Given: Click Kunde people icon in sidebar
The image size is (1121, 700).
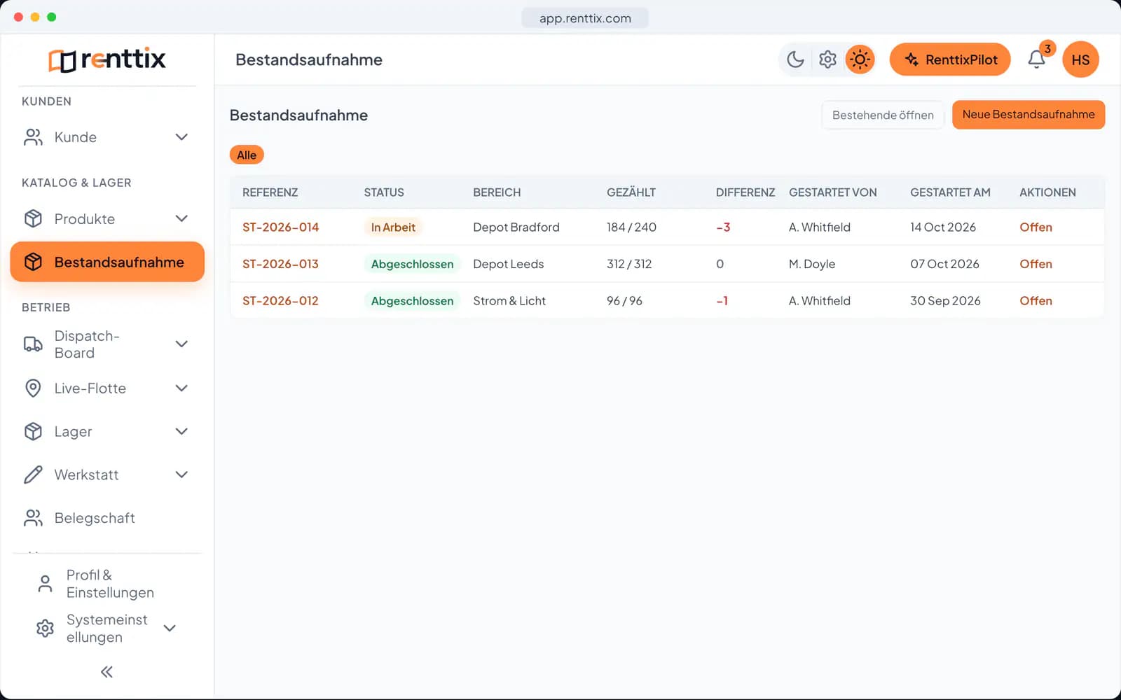Looking at the screenshot, I should tap(33, 137).
